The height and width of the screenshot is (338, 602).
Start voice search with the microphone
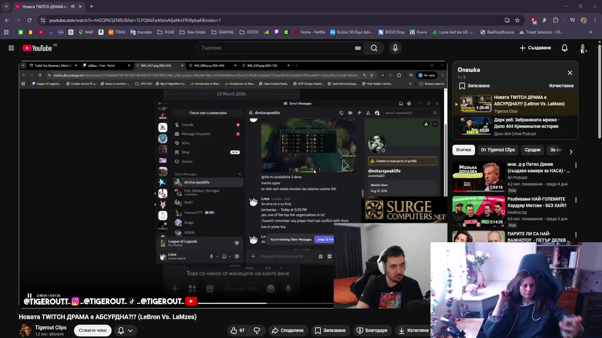click(395, 48)
